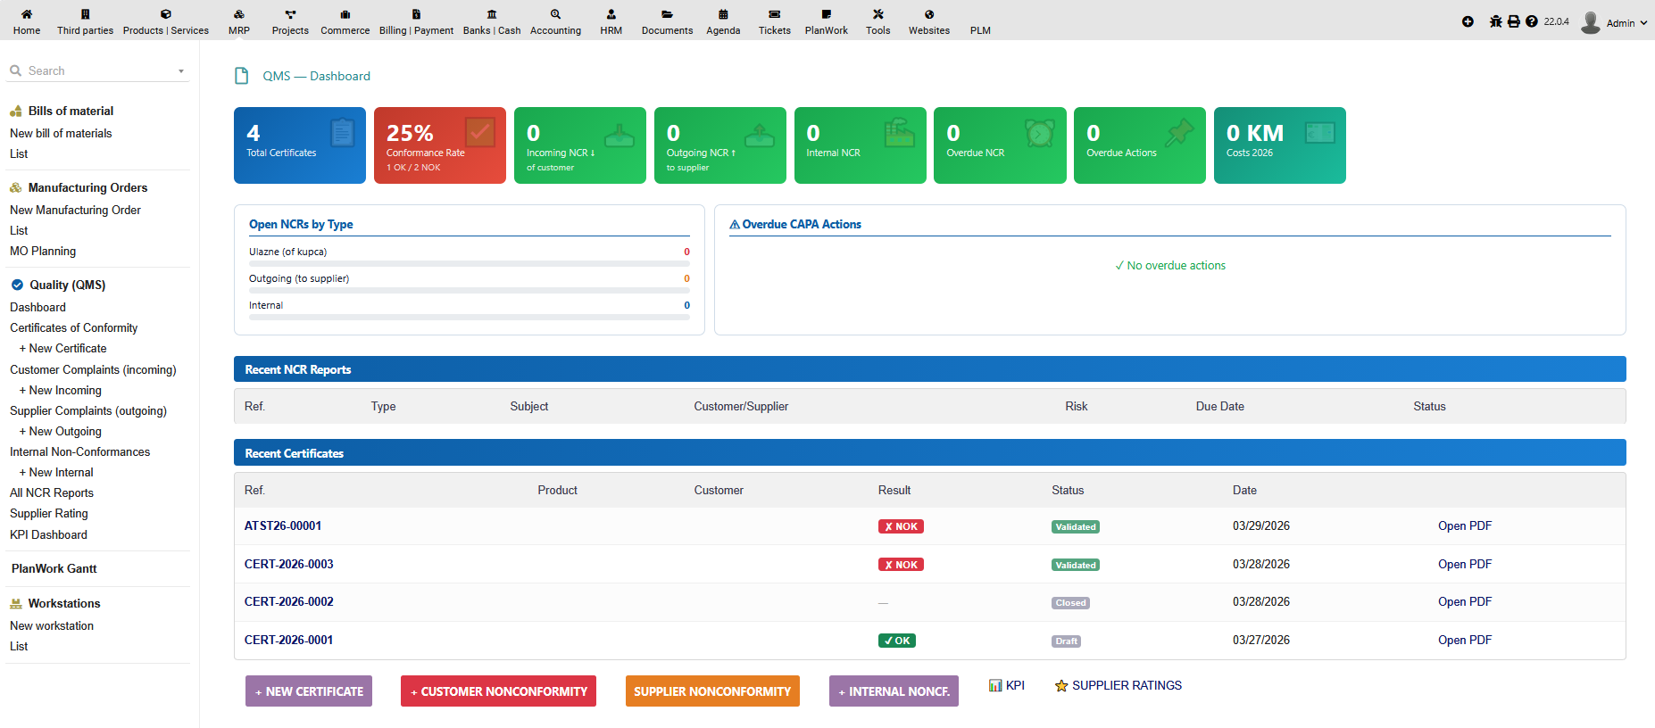Open Certificates of Conformity in sidebar

click(x=74, y=328)
